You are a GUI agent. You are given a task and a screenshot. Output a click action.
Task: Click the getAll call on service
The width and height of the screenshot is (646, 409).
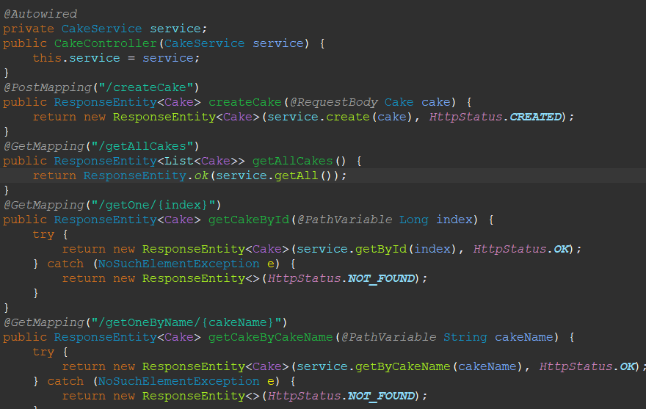tap(297, 175)
